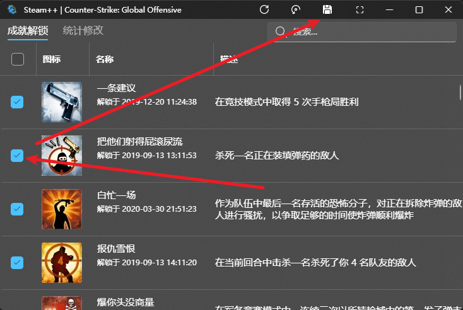
Task: Click the 描述 column header
Action: click(229, 59)
